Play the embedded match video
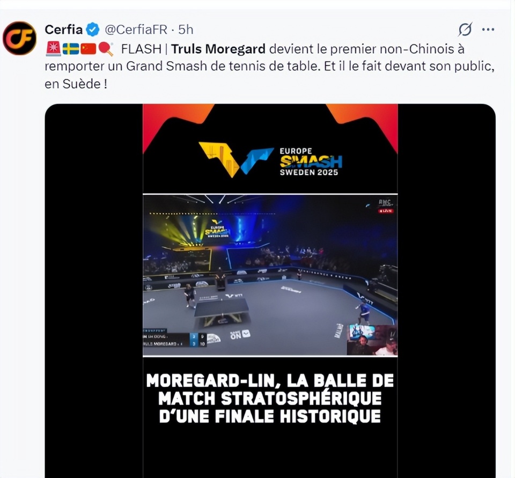 [270, 275]
